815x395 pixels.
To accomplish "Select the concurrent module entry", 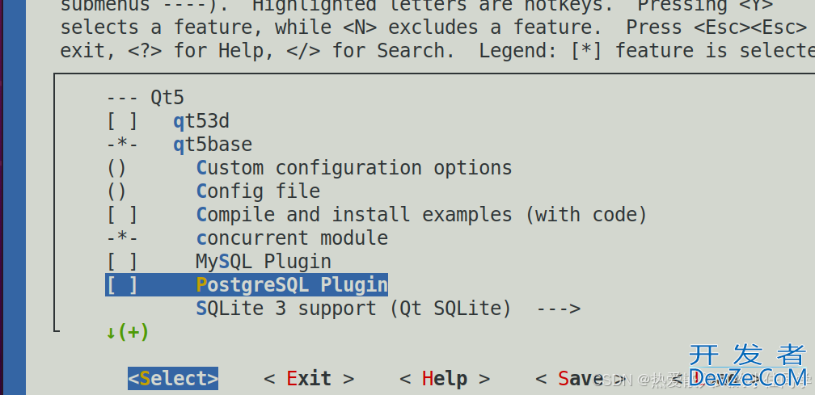I will point(292,237).
